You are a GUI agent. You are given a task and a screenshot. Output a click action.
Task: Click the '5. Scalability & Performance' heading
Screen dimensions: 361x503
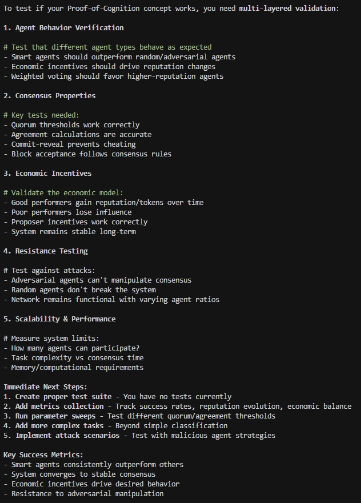click(59, 319)
